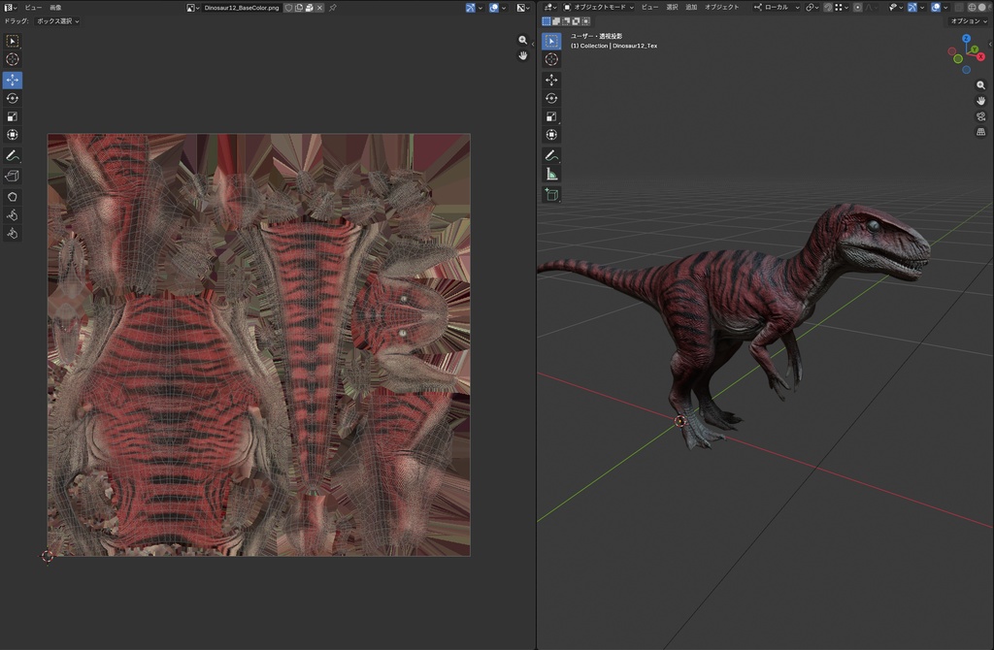Open the image browse dropdown beside the filename
The width and height of the screenshot is (994, 650).
coord(193,8)
